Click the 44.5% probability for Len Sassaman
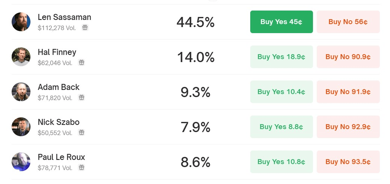The height and width of the screenshot is (184, 390). click(195, 22)
